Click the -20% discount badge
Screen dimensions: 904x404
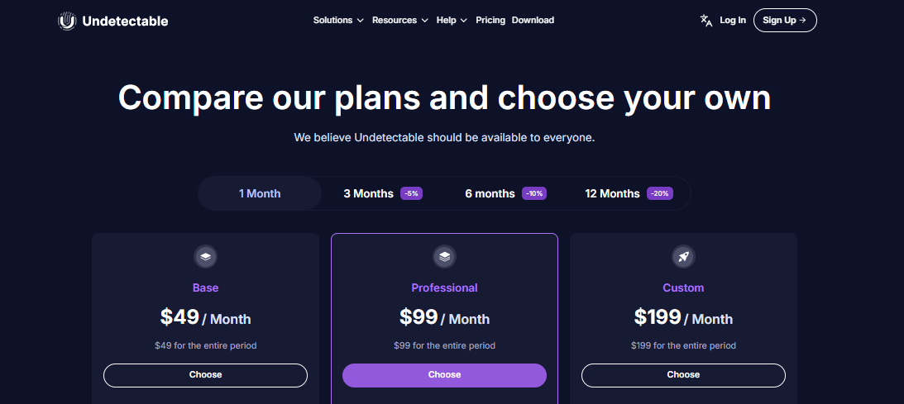point(660,194)
